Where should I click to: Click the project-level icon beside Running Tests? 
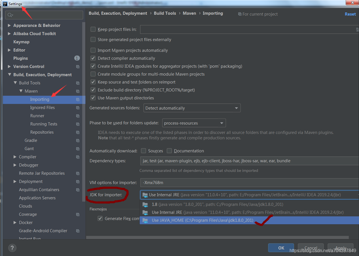click(78, 124)
